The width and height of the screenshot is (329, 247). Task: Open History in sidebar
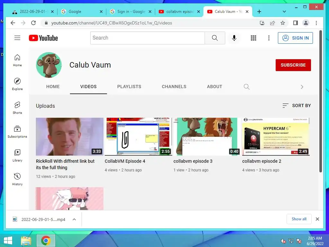(x=17, y=179)
